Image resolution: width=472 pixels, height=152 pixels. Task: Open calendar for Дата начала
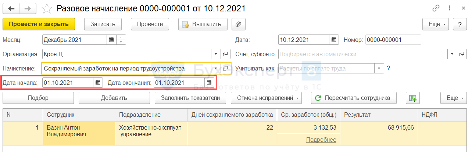(98, 83)
